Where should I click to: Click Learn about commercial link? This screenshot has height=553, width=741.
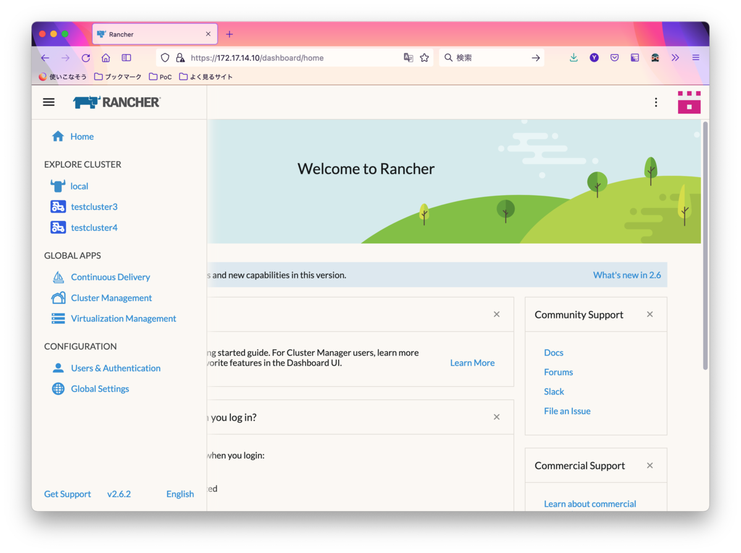tap(590, 504)
